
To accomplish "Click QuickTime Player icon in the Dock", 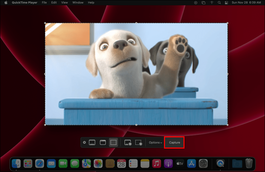I will (x=220, y=163).
